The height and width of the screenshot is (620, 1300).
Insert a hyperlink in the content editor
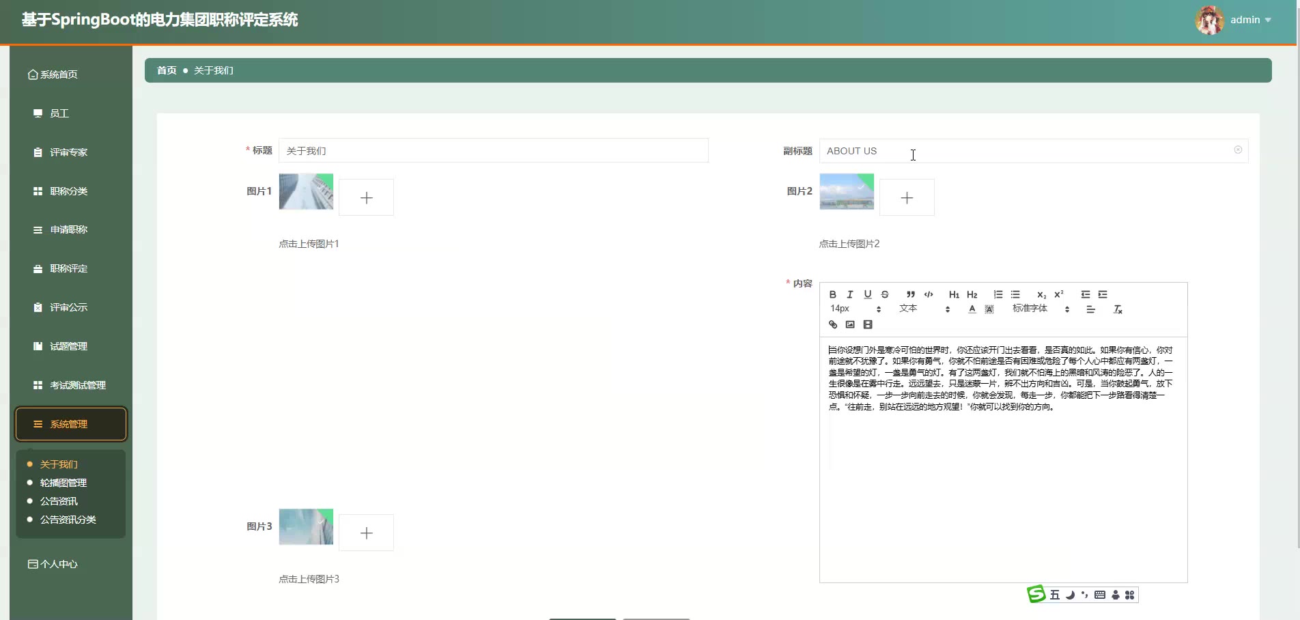(833, 324)
